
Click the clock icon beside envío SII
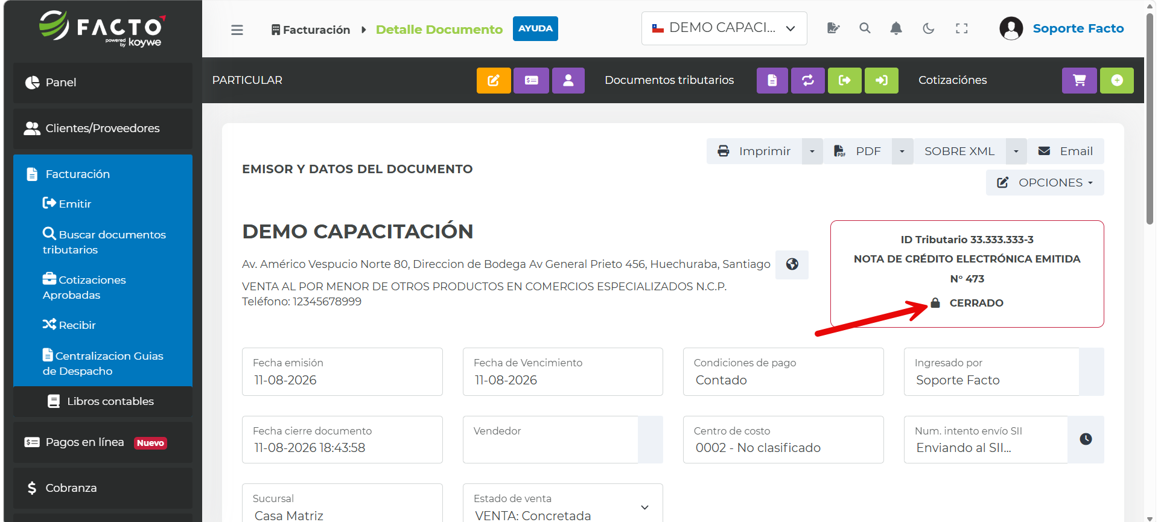1086,439
